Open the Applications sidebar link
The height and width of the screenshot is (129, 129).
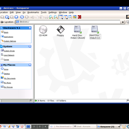coord(8,37)
